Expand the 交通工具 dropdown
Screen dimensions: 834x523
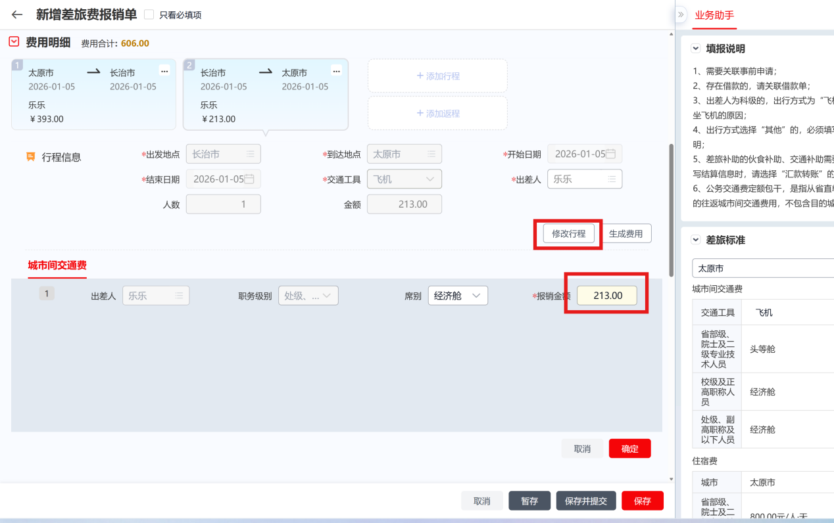[430, 179]
